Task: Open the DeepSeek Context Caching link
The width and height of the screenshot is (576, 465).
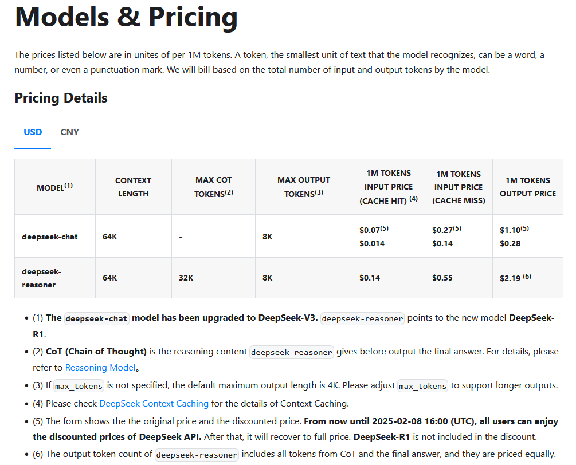Action: [x=154, y=403]
